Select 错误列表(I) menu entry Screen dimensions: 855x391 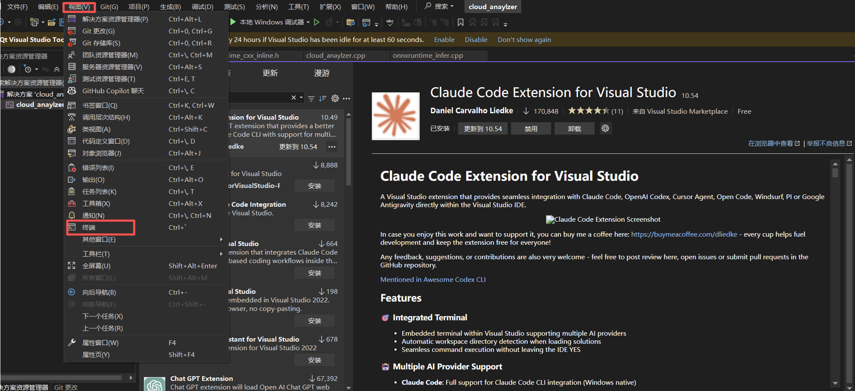point(146,168)
